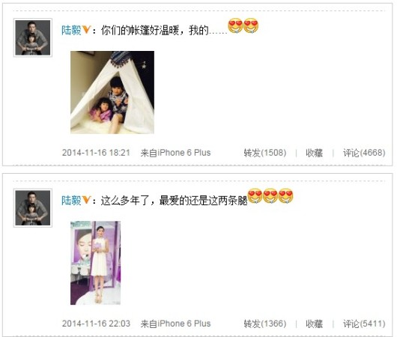Click 收藏 on the first post
Image resolution: width=397 pixels, height=337 pixels.
(x=314, y=153)
